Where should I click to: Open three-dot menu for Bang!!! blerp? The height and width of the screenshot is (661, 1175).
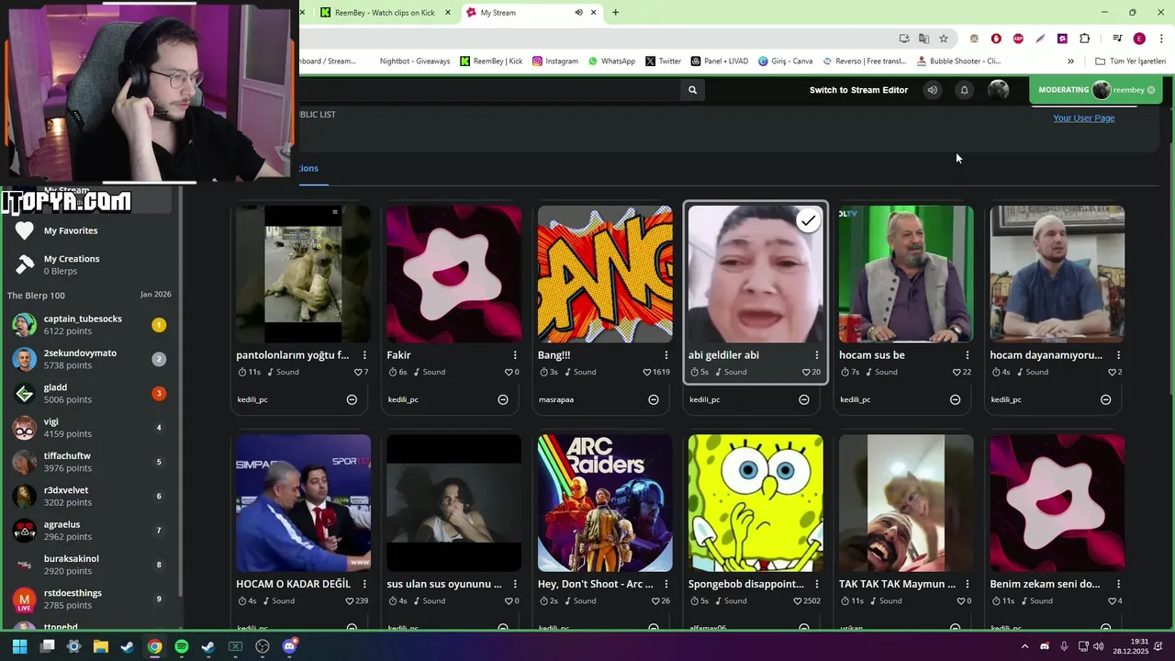coord(666,355)
